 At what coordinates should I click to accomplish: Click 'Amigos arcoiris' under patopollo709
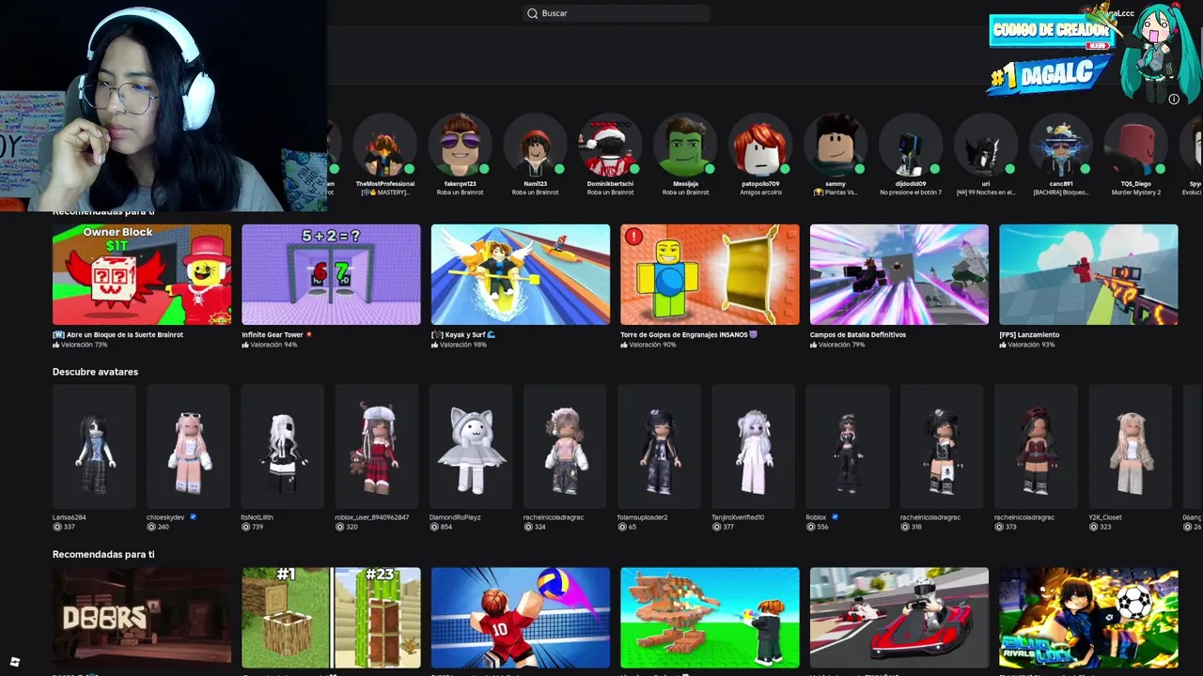click(760, 192)
